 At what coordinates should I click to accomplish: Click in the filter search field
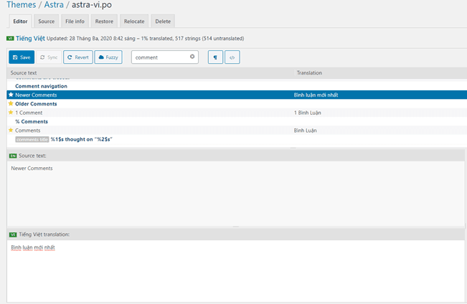tap(160, 57)
